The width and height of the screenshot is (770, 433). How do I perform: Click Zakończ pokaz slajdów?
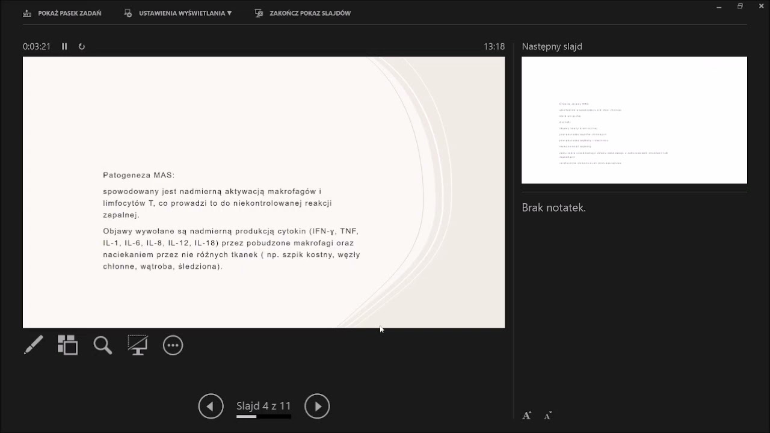tap(303, 13)
